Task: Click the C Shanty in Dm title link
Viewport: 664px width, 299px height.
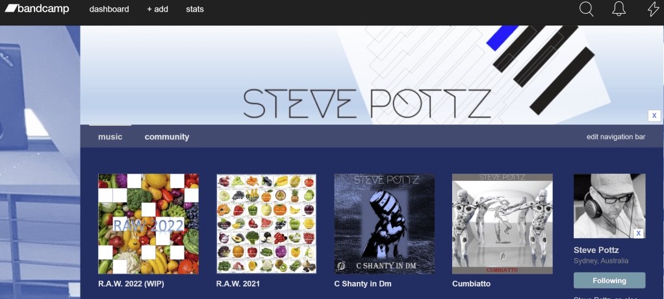Action: [x=363, y=283]
